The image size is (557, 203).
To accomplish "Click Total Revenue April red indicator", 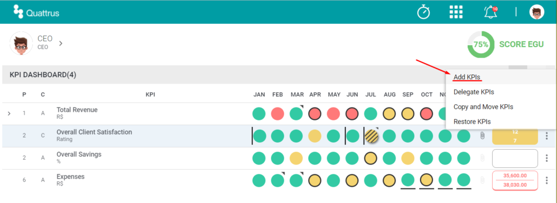I will 315,114.
